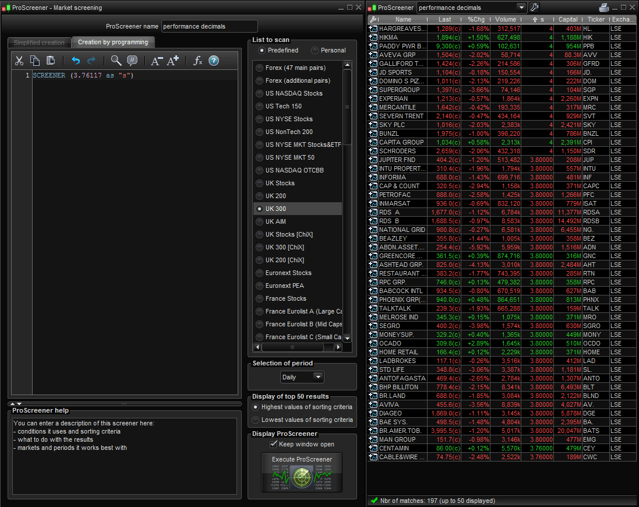Print the ProScreener results list
Screen dimensions: 639x507
604,8
